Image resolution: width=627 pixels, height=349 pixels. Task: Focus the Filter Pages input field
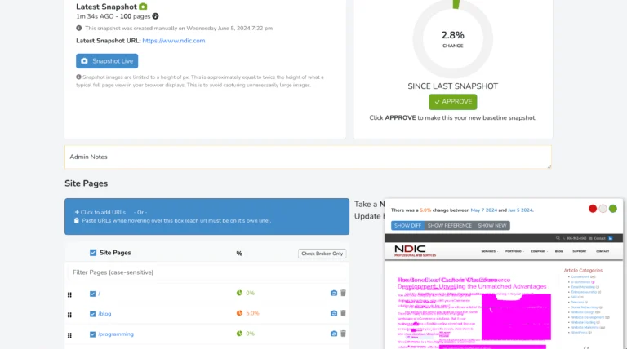[x=207, y=272]
